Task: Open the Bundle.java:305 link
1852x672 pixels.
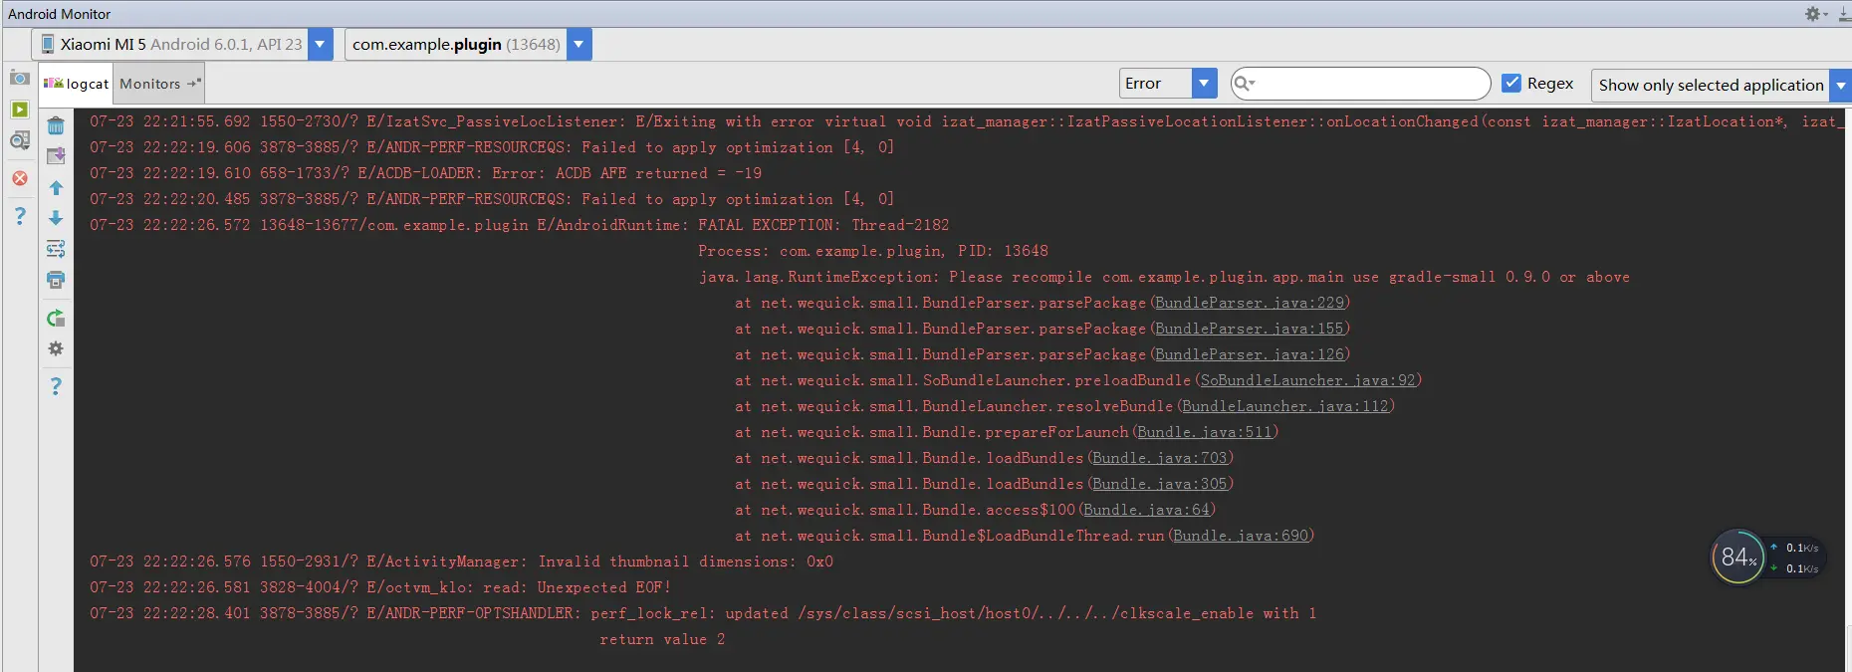Action: 1160,484
